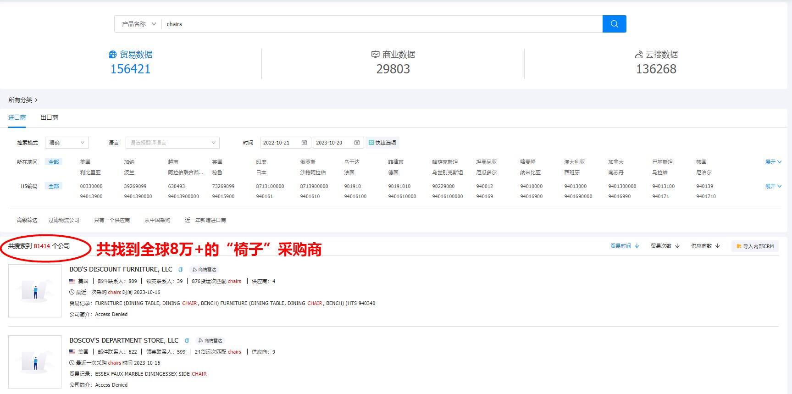792x394 pixels.
Task: Open the 产品名称 search-type dropdown
Action: (x=138, y=24)
